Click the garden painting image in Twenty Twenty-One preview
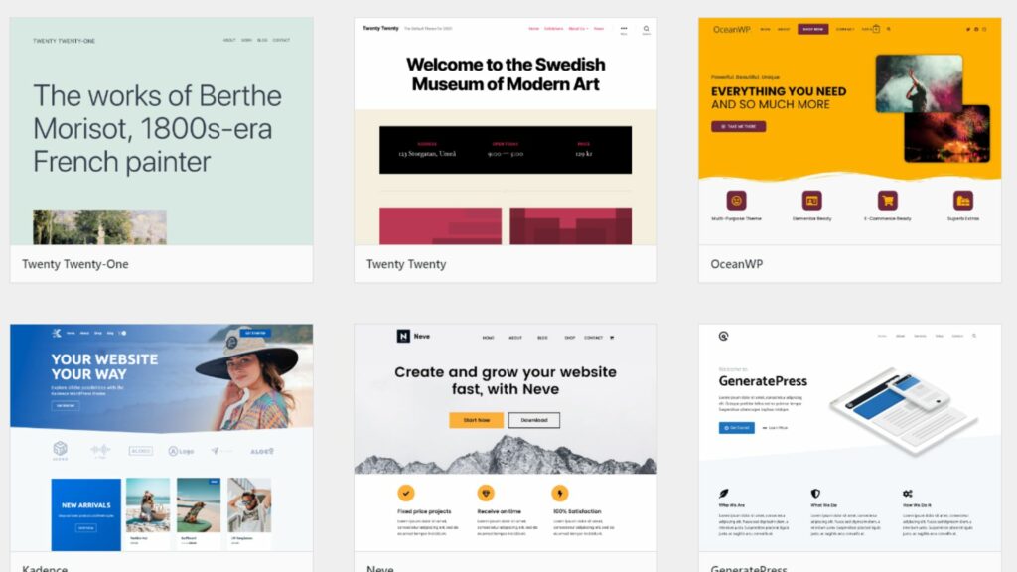 (x=99, y=227)
